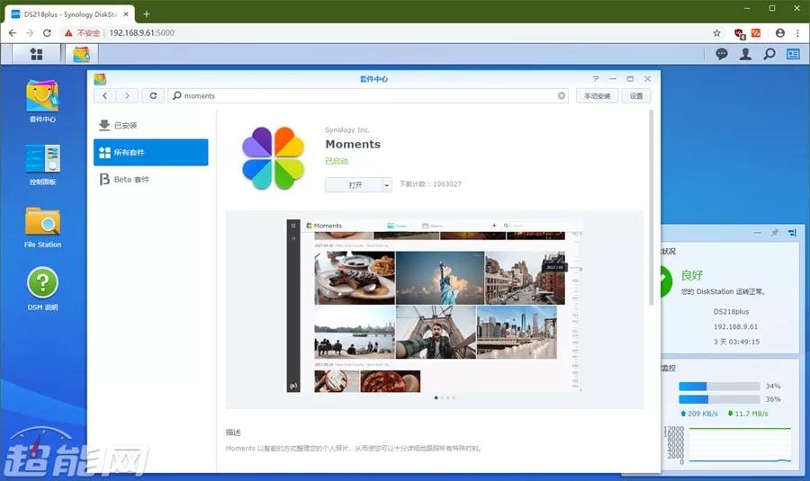Image resolution: width=810 pixels, height=481 pixels.
Task: Select 所有套件 in sidebar
Action: [x=151, y=152]
